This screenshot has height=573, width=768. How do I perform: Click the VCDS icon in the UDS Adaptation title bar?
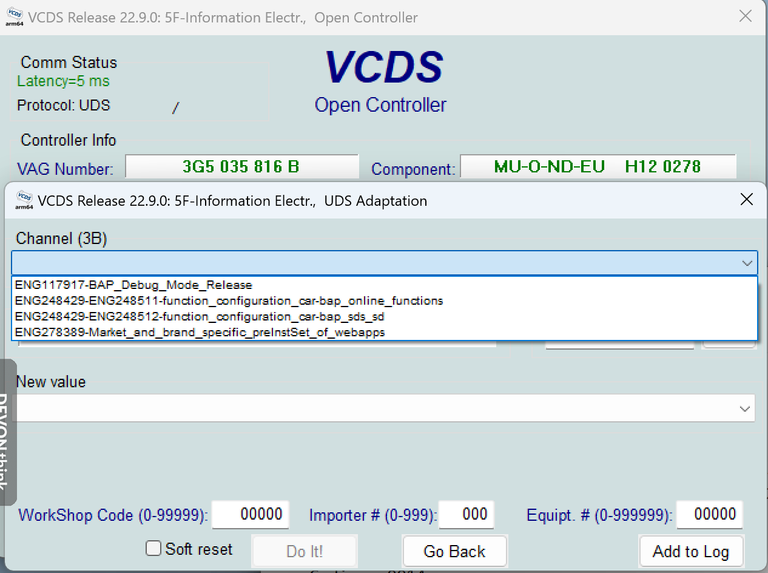tap(24, 200)
